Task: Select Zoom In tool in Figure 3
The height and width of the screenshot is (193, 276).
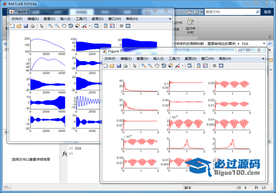Action: [x=51, y=26]
